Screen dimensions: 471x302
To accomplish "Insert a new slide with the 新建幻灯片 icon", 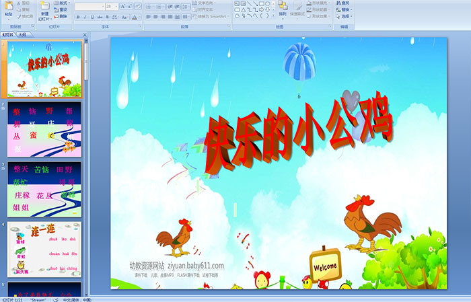I will pyautogui.click(x=45, y=5).
